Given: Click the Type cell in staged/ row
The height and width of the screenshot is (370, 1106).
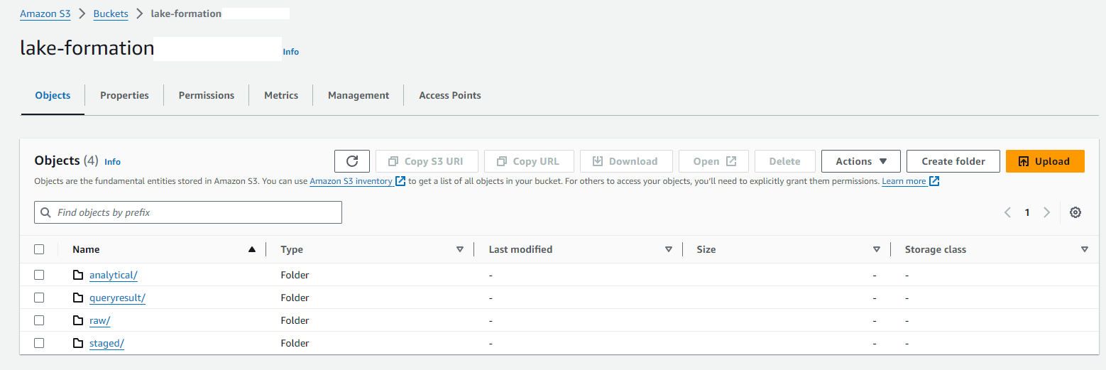Looking at the screenshot, I should click(x=295, y=343).
